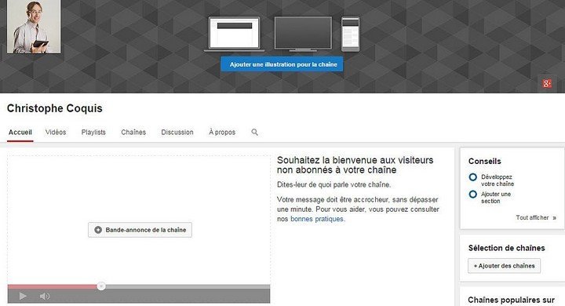Click the play button in the video player

23,297
